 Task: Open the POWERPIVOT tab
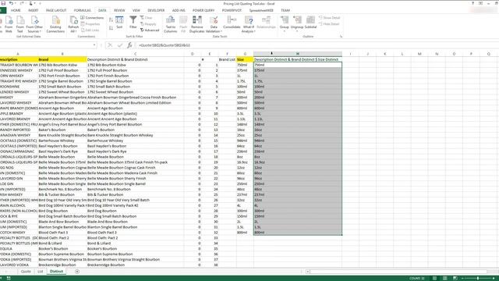click(232, 10)
